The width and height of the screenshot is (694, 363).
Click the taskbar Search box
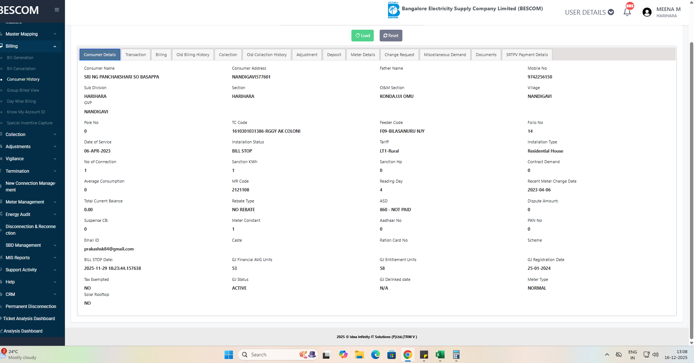click(277, 355)
